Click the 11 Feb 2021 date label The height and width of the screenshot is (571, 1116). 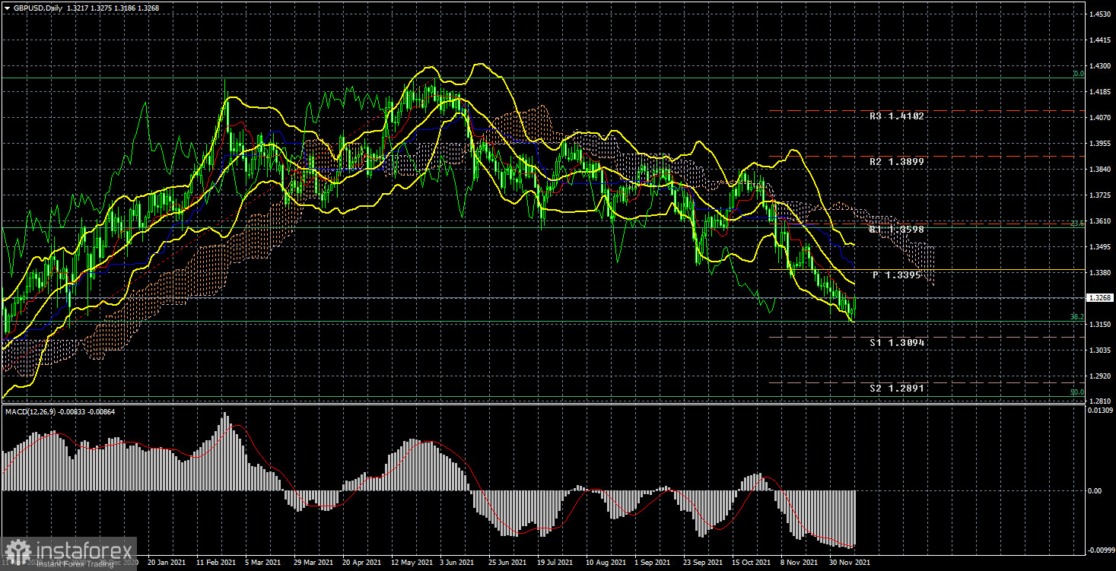pos(215,563)
